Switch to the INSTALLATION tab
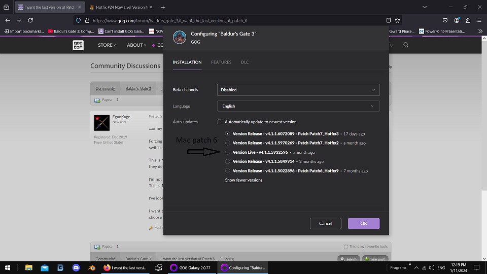This screenshot has width=487, height=274. click(187, 62)
